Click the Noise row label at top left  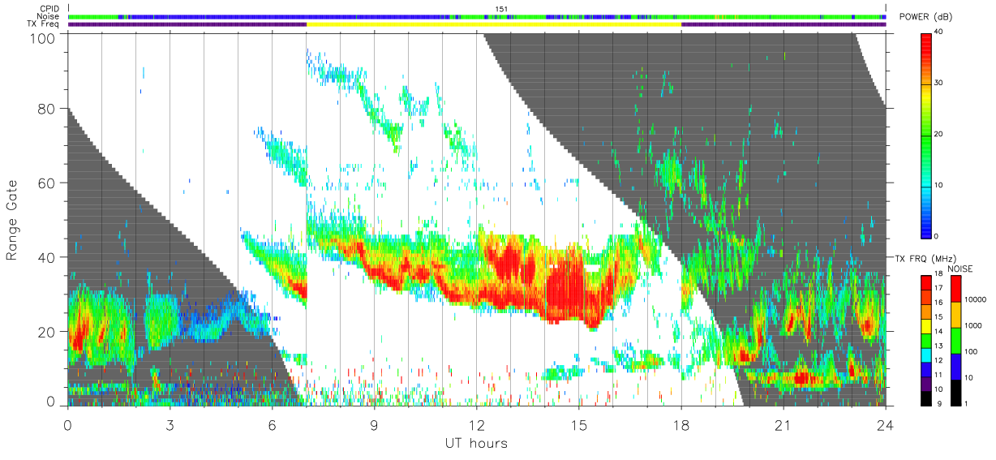tap(48, 16)
